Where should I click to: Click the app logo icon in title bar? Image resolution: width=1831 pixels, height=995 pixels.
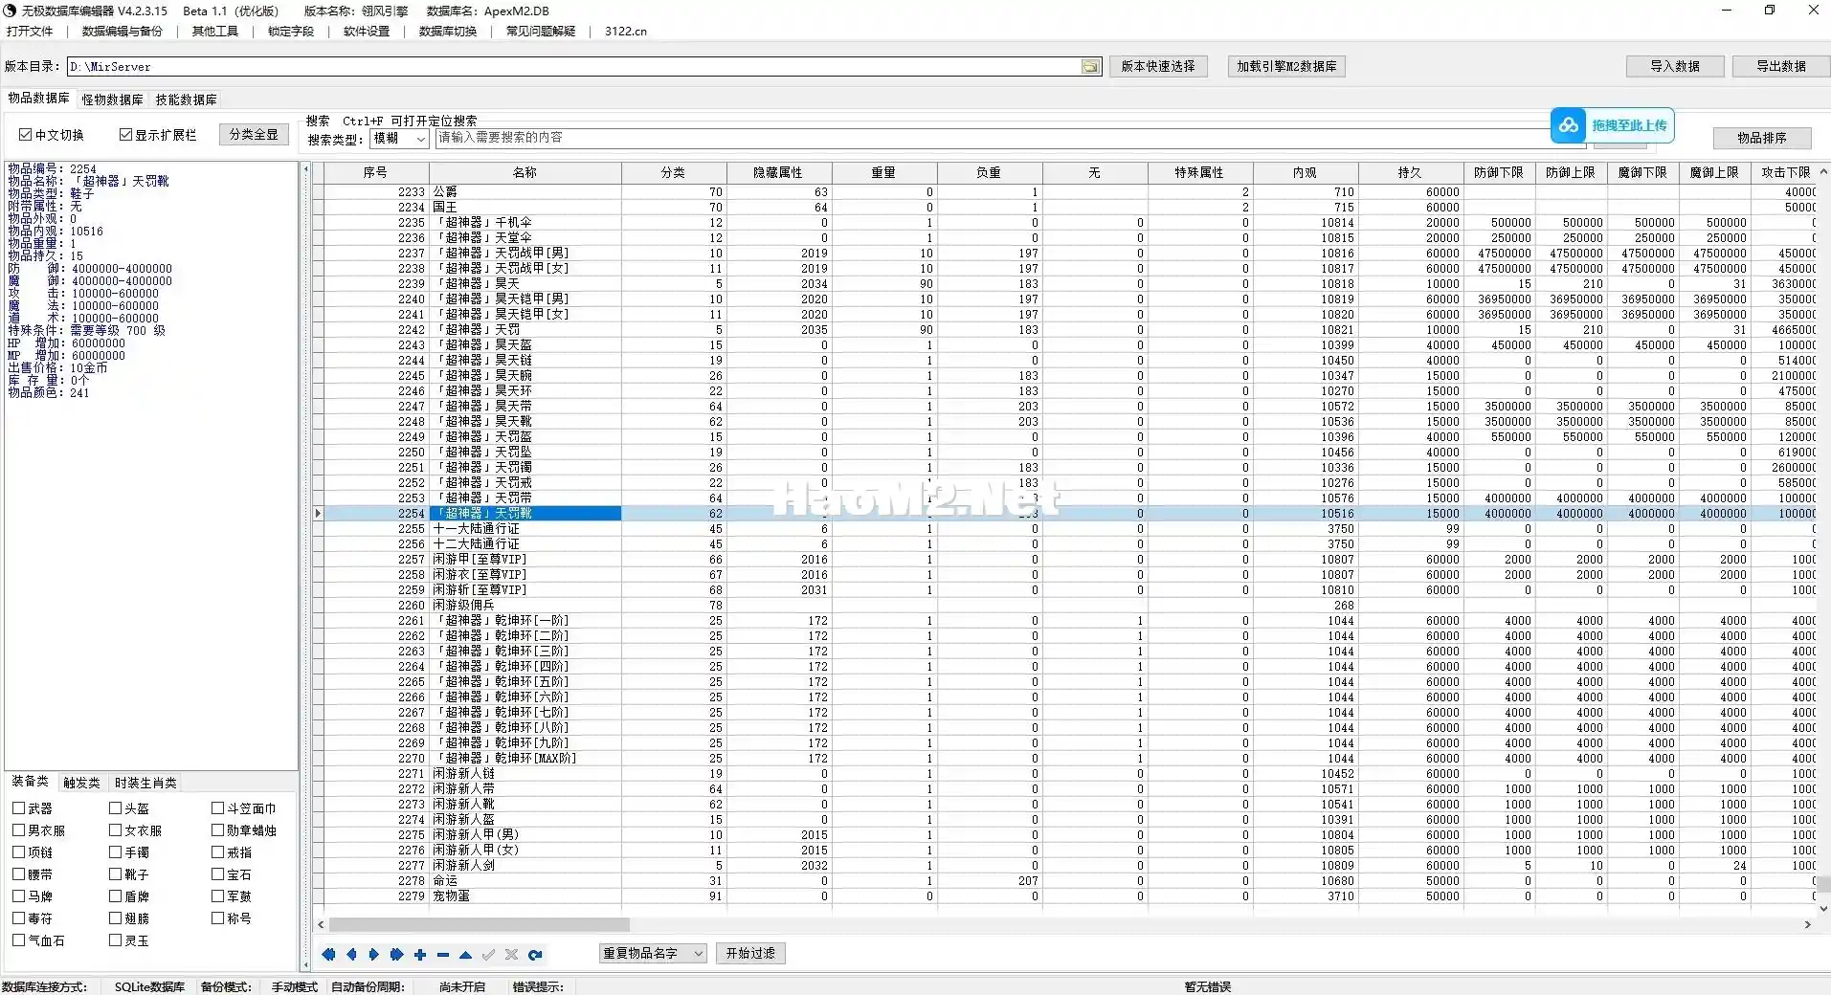tap(10, 11)
